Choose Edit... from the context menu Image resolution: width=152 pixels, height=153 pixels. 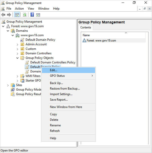68,70
